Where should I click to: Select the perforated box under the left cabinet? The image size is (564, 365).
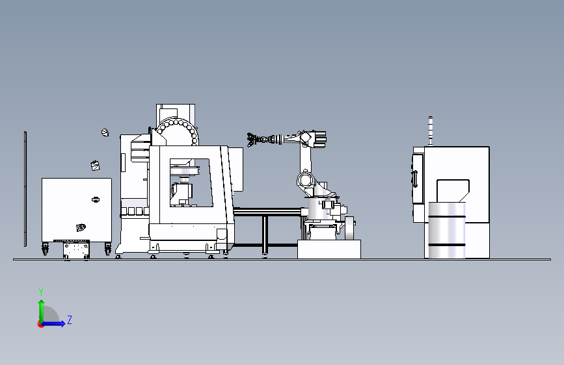tap(76, 251)
